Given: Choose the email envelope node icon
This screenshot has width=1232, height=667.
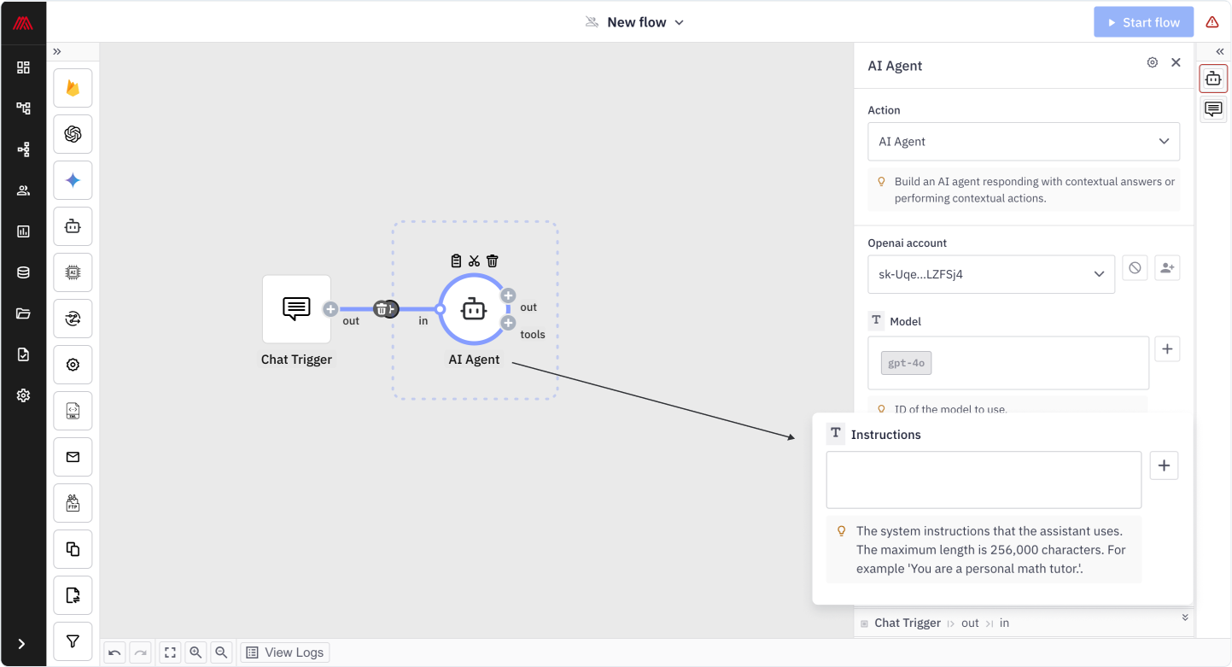Looking at the screenshot, I should tap(73, 457).
